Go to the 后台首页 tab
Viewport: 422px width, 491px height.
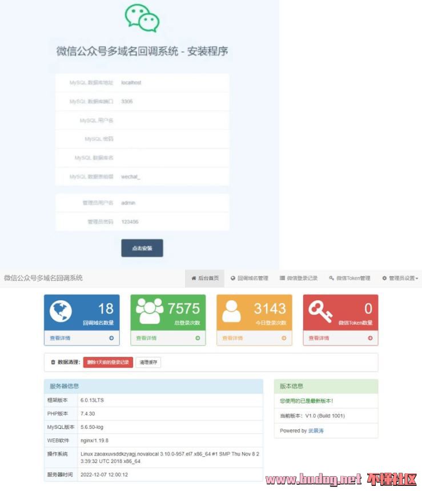204,278
